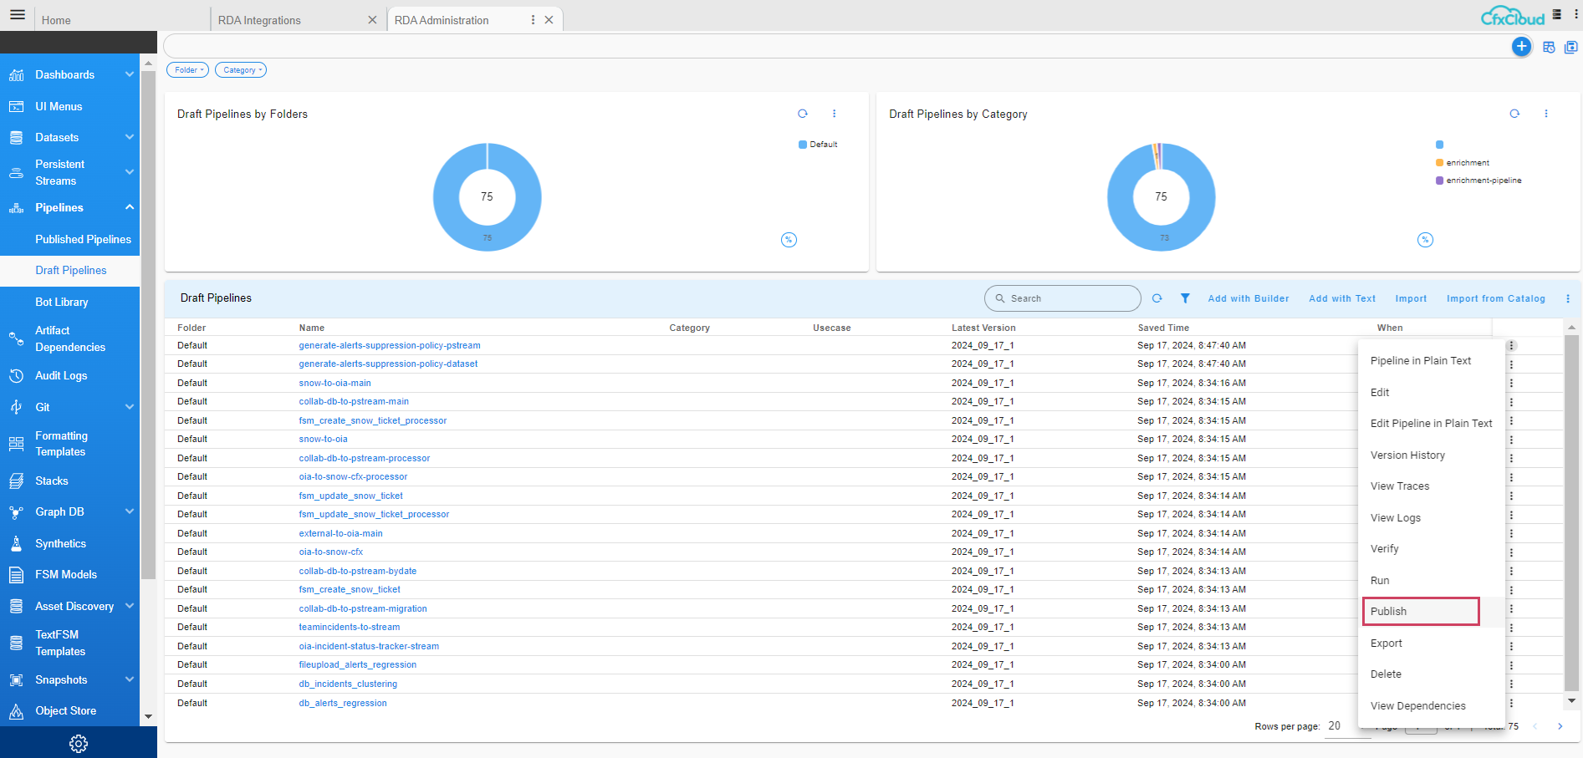Image resolution: width=1583 pixels, height=758 pixels.
Task: Click the filter funnel icon
Action: point(1185,298)
